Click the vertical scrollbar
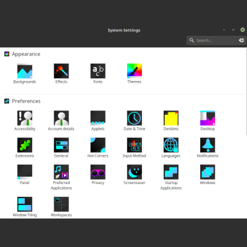This screenshot has width=247, height=247. 246,92
